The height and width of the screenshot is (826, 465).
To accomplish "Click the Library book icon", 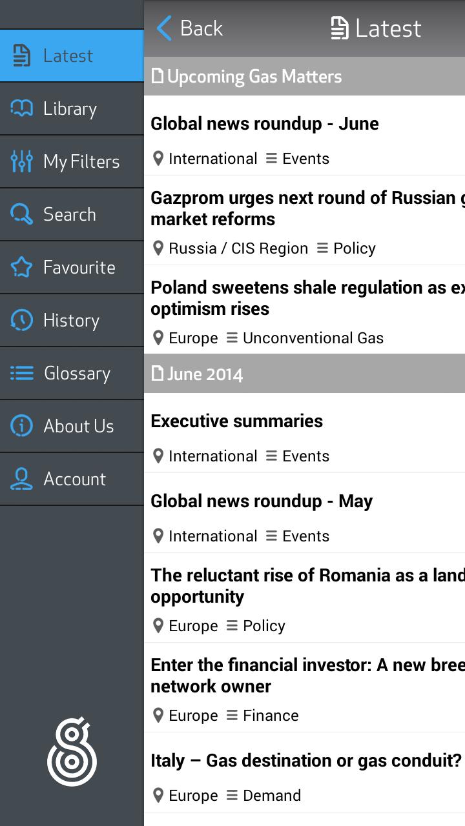I will tap(21, 108).
